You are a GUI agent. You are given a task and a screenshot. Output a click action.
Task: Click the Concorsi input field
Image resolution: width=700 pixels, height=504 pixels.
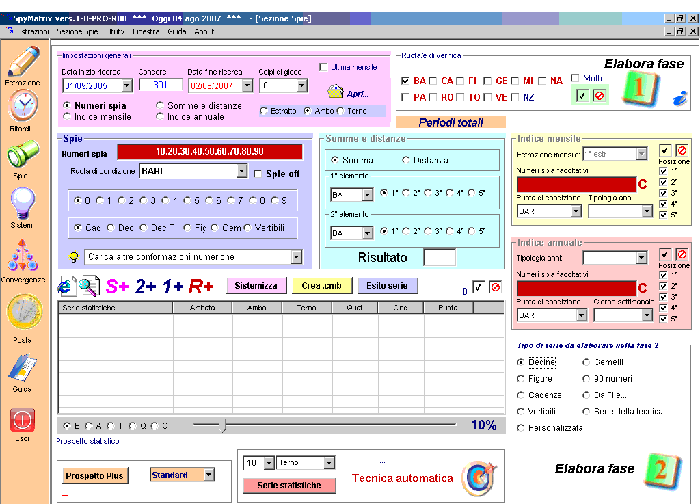pyautogui.click(x=160, y=85)
